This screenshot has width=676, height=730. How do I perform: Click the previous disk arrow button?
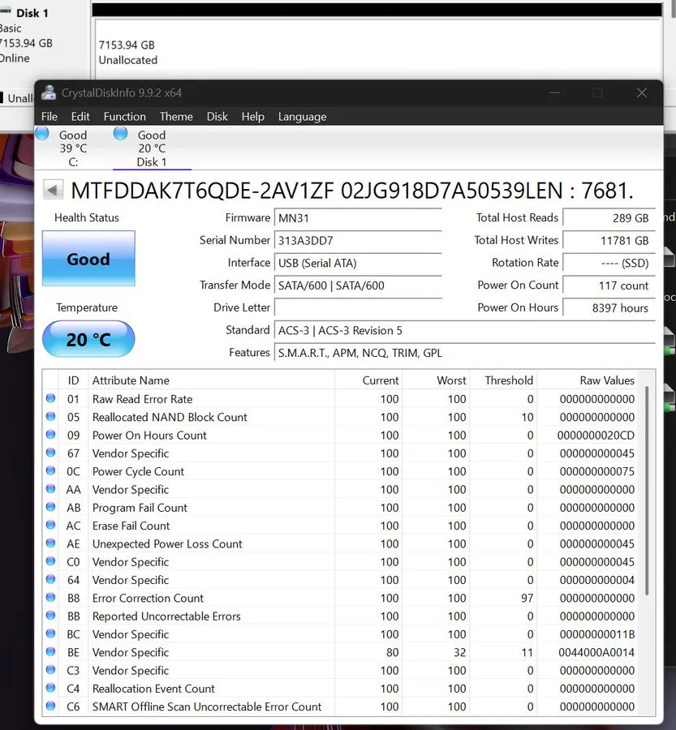pos(53,190)
